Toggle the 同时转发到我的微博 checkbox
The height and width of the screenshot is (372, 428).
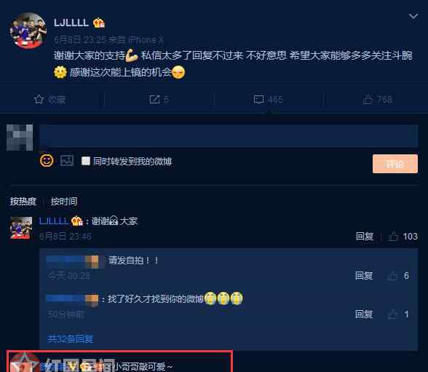pyautogui.click(x=86, y=161)
